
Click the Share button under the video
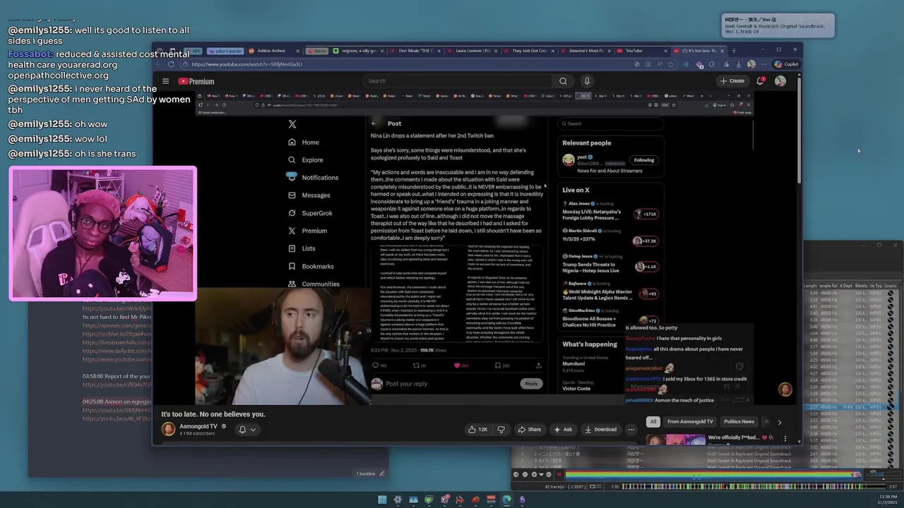(x=530, y=429)
